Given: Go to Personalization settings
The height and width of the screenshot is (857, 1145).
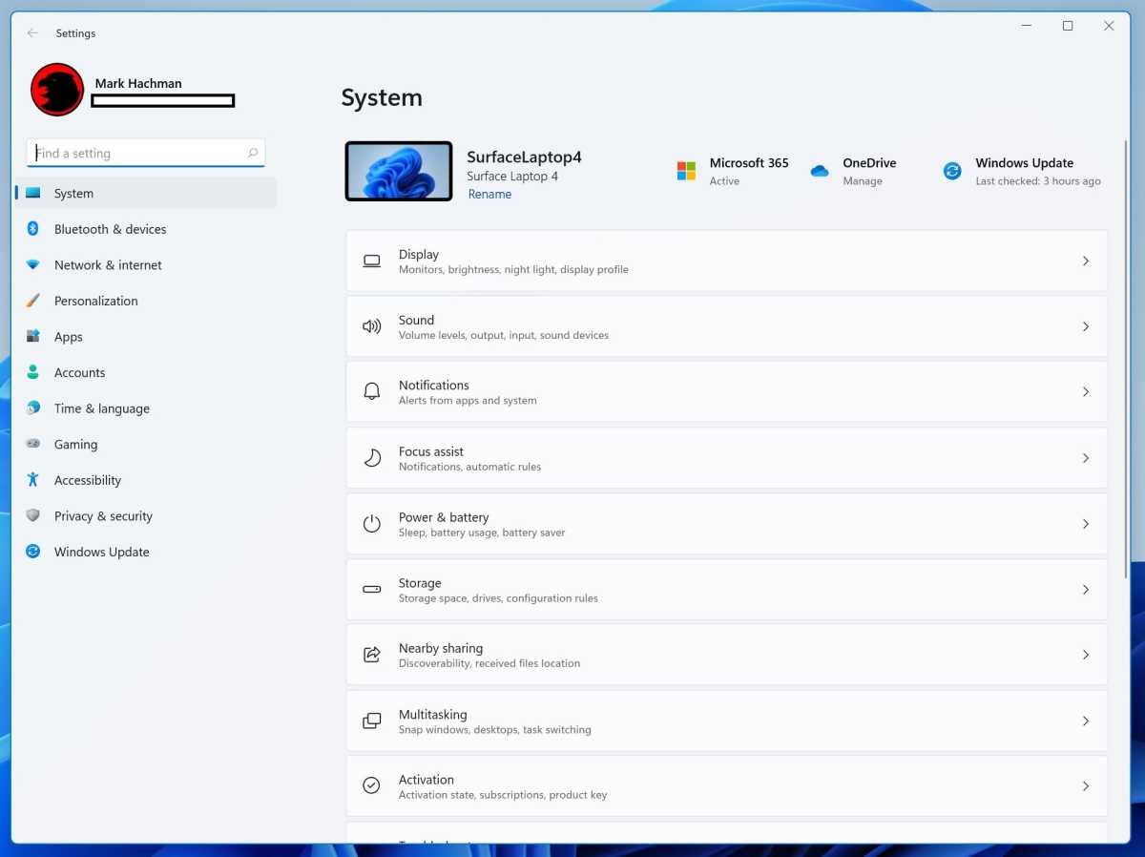Looking at the screenshot, I should [147, 301].
